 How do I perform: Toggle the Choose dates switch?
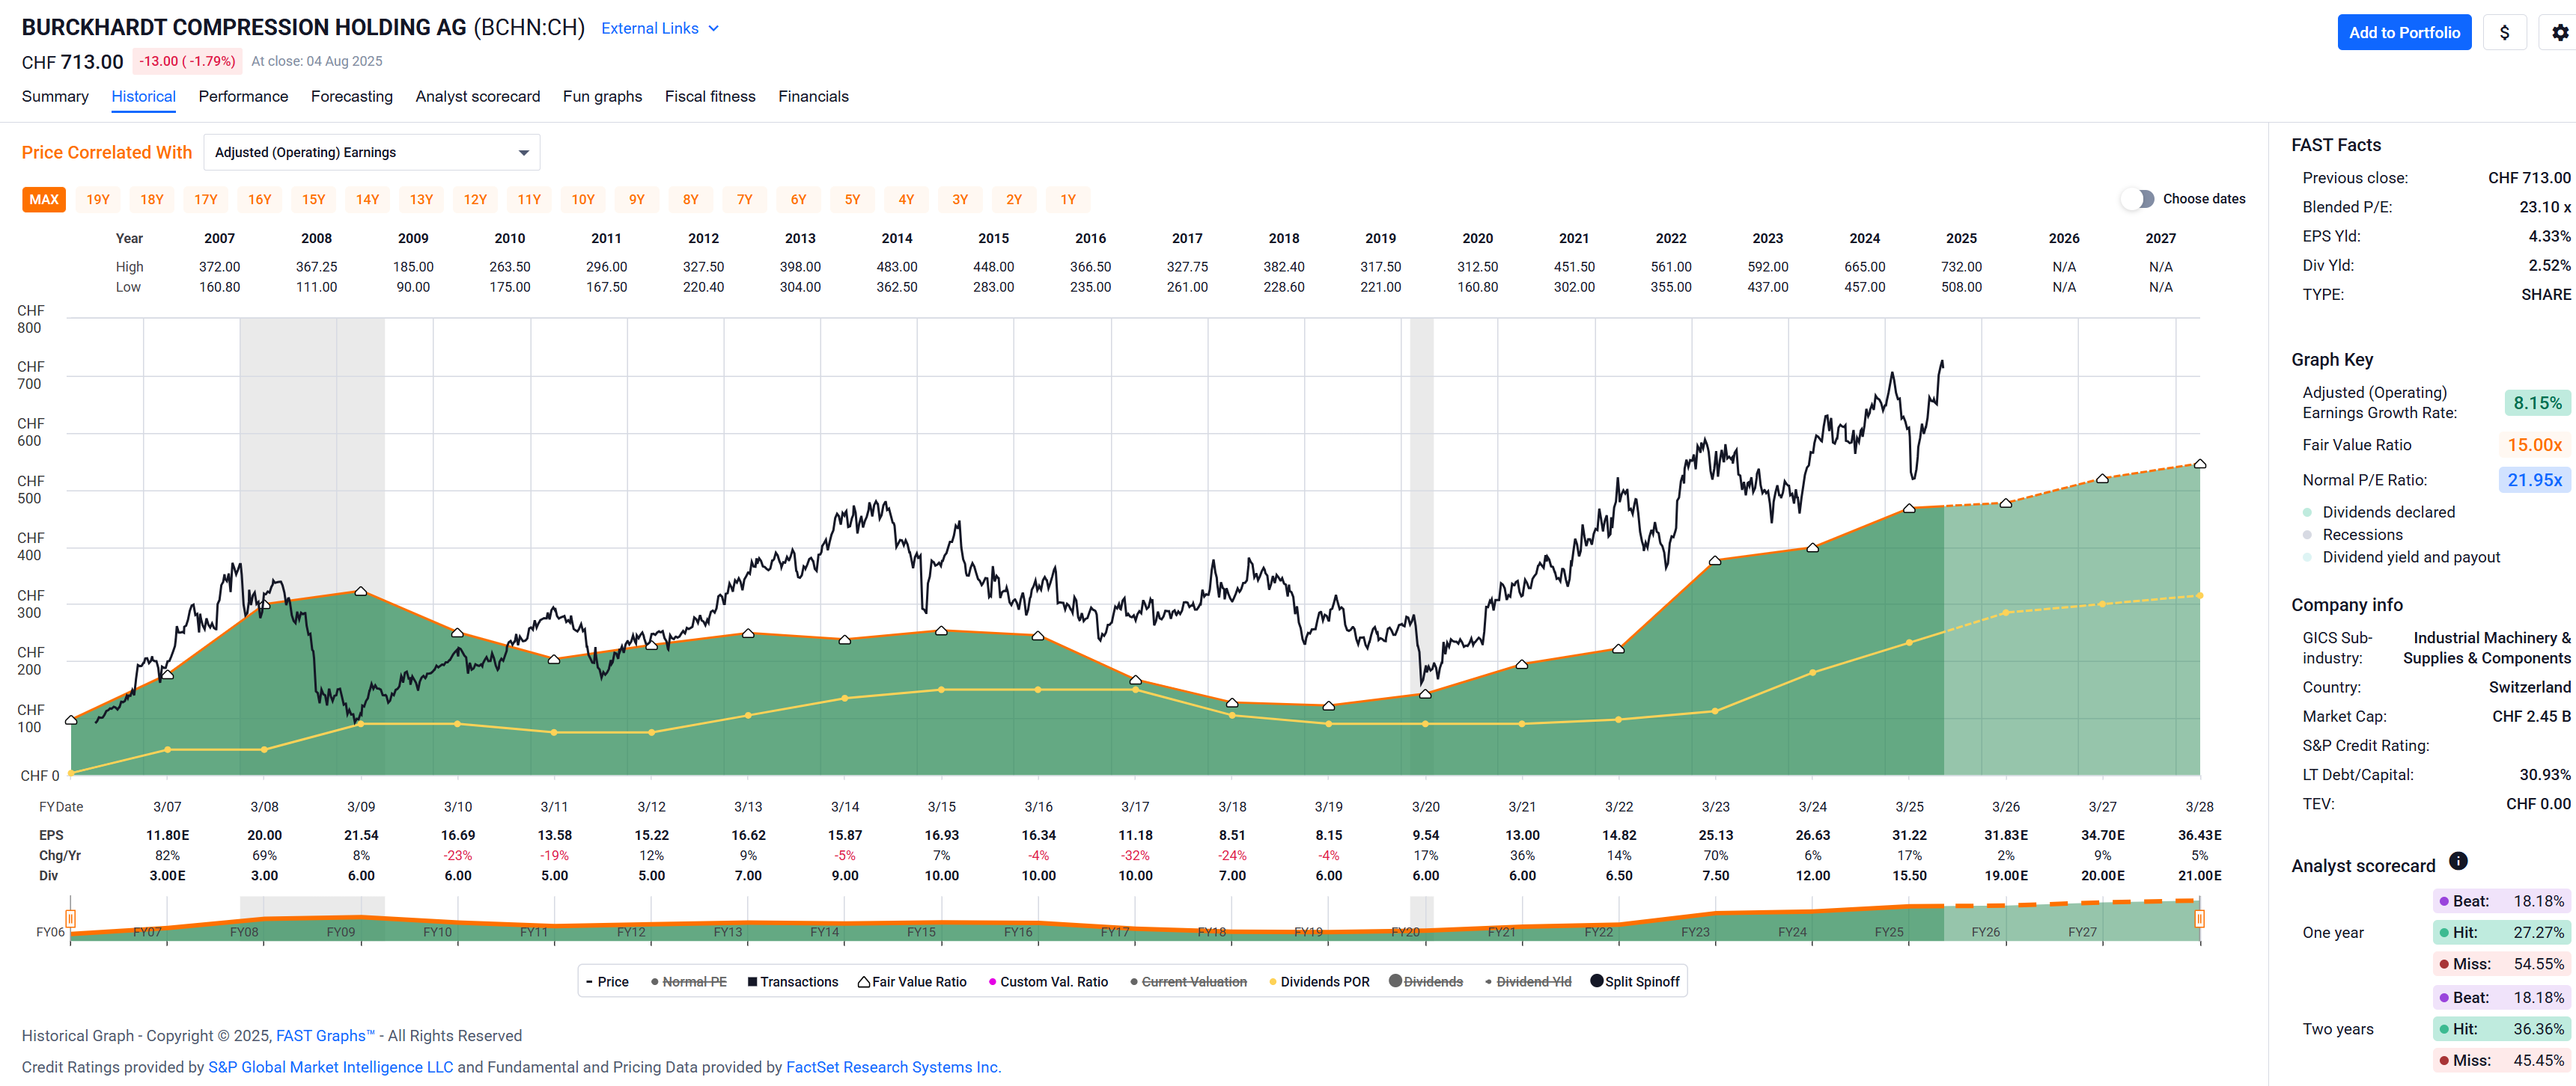click(x=2138, y=199)
